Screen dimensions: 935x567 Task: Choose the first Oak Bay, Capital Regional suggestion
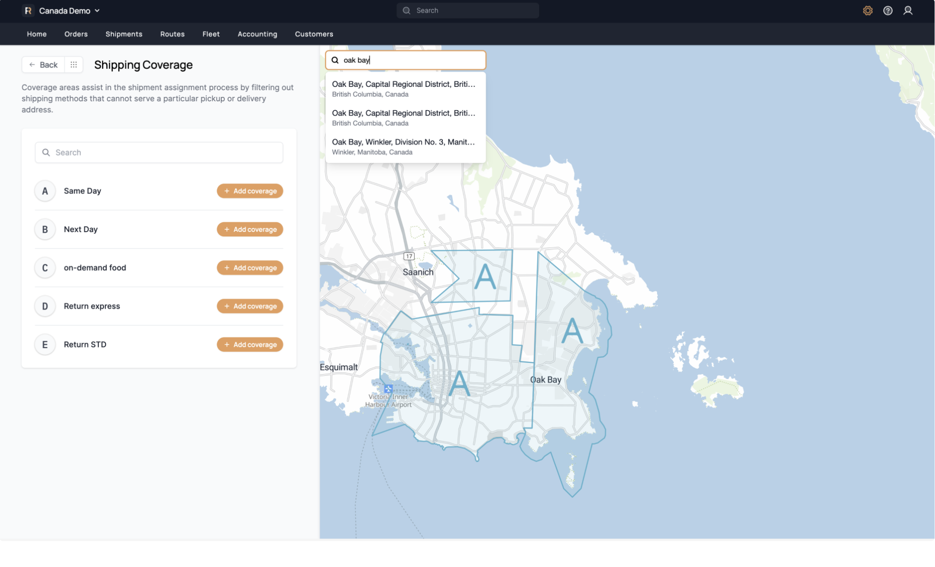[405, 89]
